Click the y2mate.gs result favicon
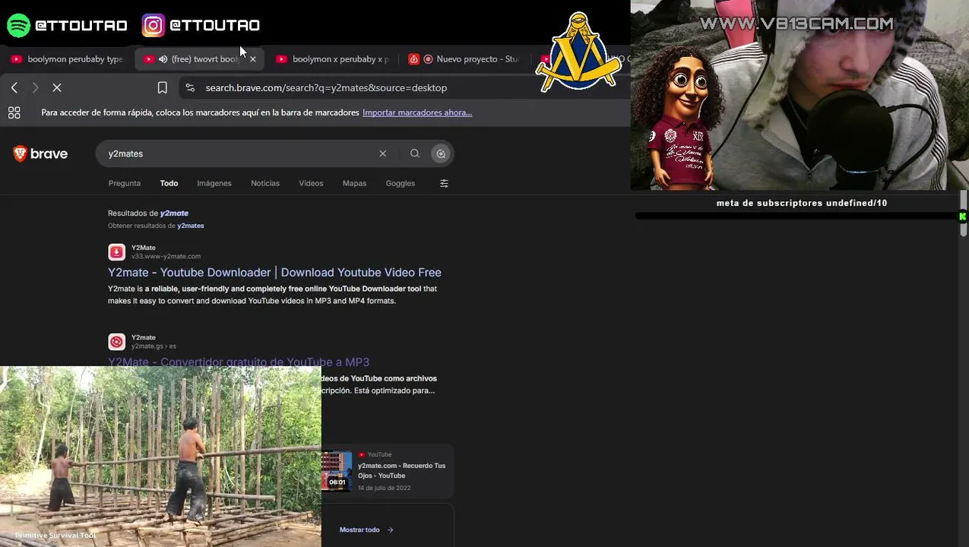The width and height of the screenshot is (969, 547). [116, 342]
